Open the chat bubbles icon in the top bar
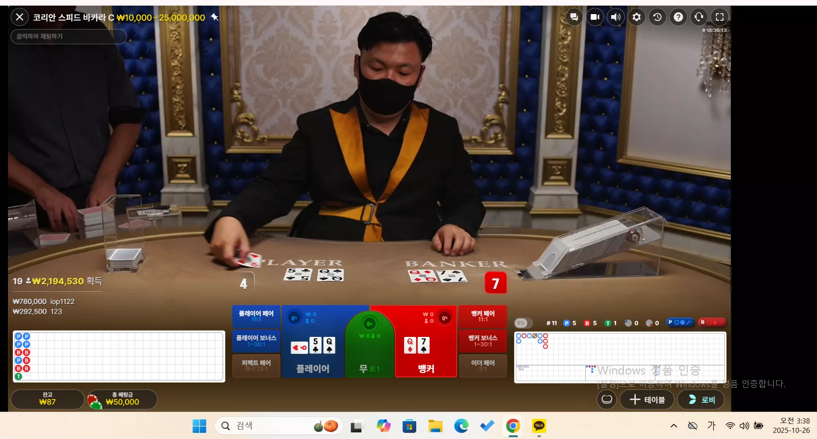 (574, 17)
